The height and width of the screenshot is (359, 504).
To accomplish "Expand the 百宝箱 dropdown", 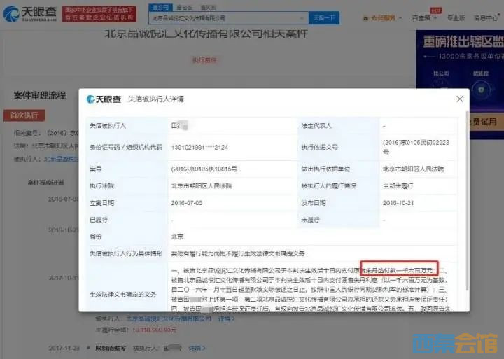I will pyautogui.click(x=422, y=17).
